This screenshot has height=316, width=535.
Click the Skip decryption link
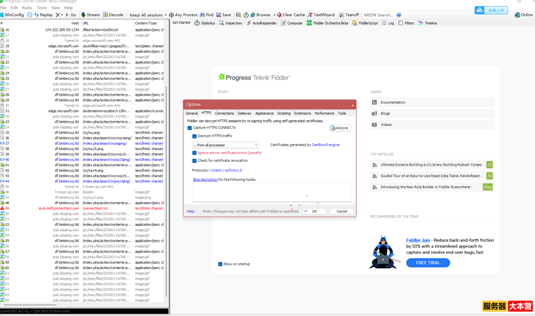click(x=205, y=180)
